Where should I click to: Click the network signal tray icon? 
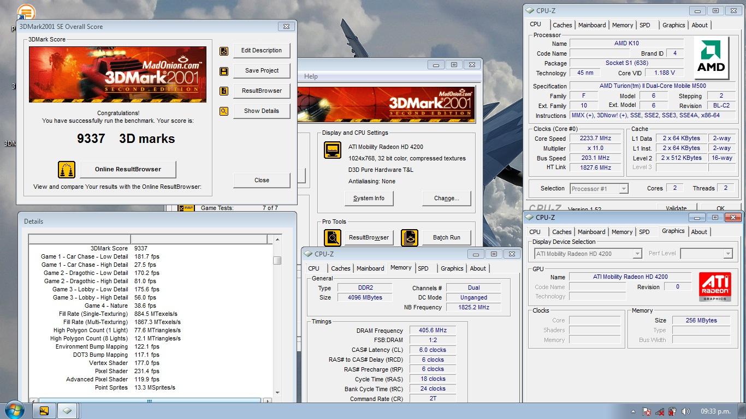pyautogui.click(x=660, y=411)
